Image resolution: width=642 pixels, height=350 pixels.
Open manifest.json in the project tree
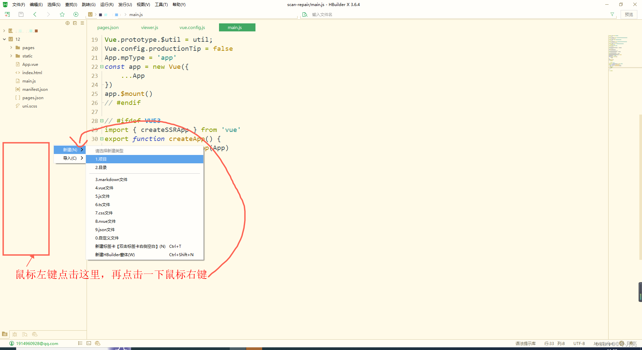35,89
